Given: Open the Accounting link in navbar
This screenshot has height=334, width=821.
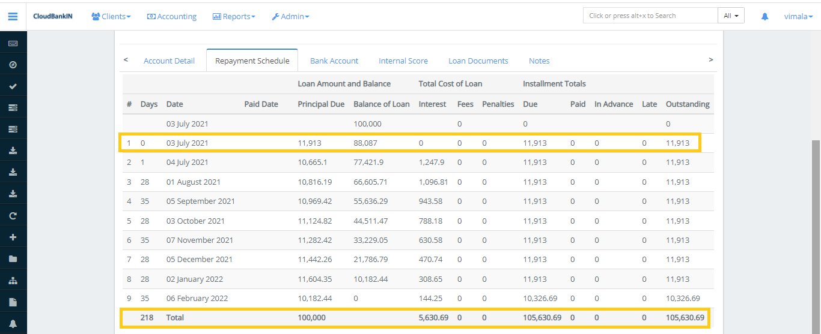Looking at the screenshot, I should [172, 16].
